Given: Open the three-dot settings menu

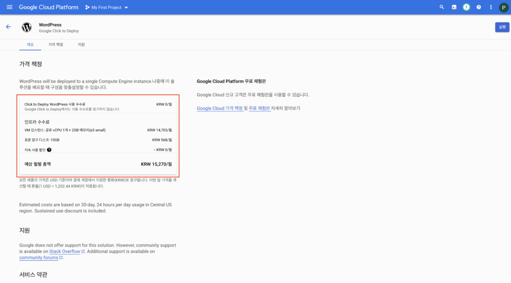Looking at the screenshot, I should click(491, 7).
